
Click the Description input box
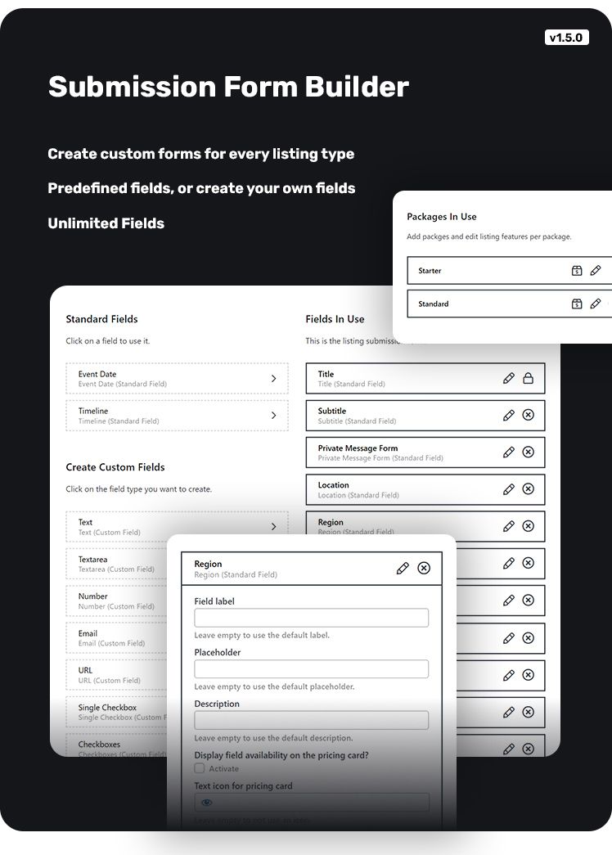(x=311, y=720)
